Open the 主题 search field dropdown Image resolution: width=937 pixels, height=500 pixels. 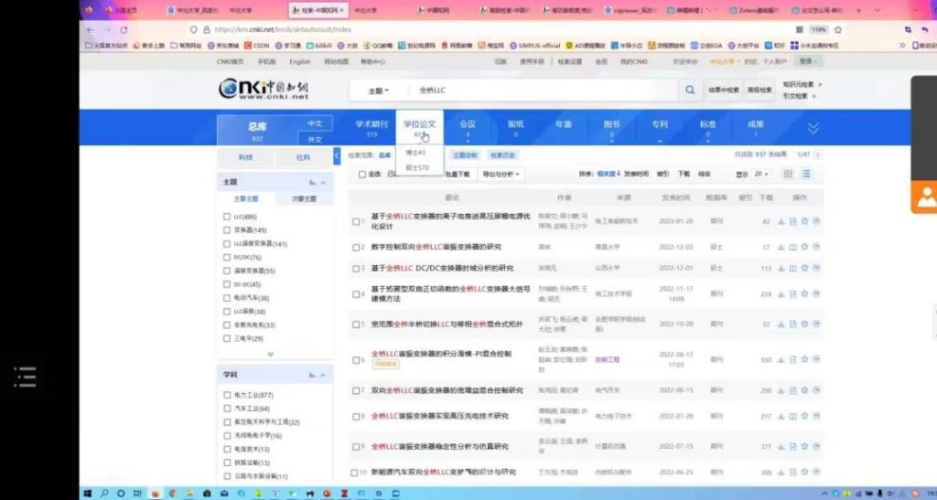379,90
